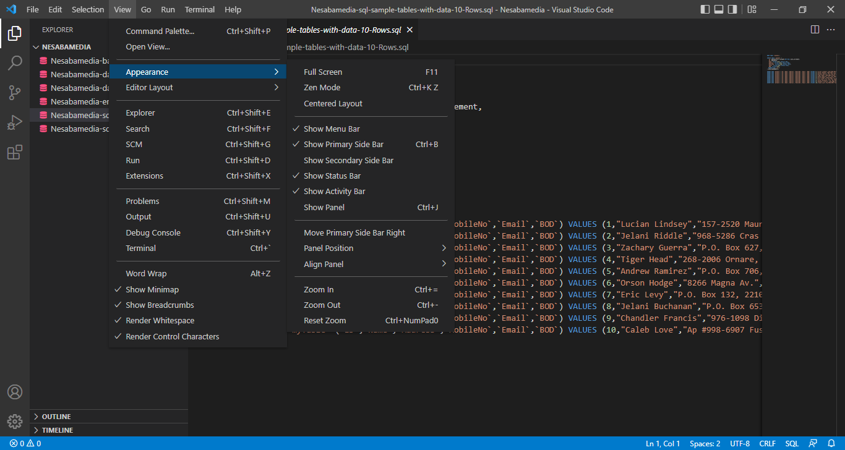Open Run and Debug activity icon

tap(15, 122)
